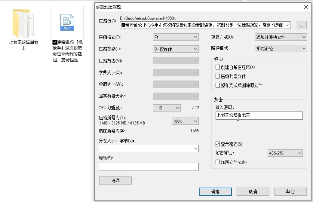This screenshot has width=313, height=202.
Task: Select the MP4 video file icon
Action: [67, 23]
